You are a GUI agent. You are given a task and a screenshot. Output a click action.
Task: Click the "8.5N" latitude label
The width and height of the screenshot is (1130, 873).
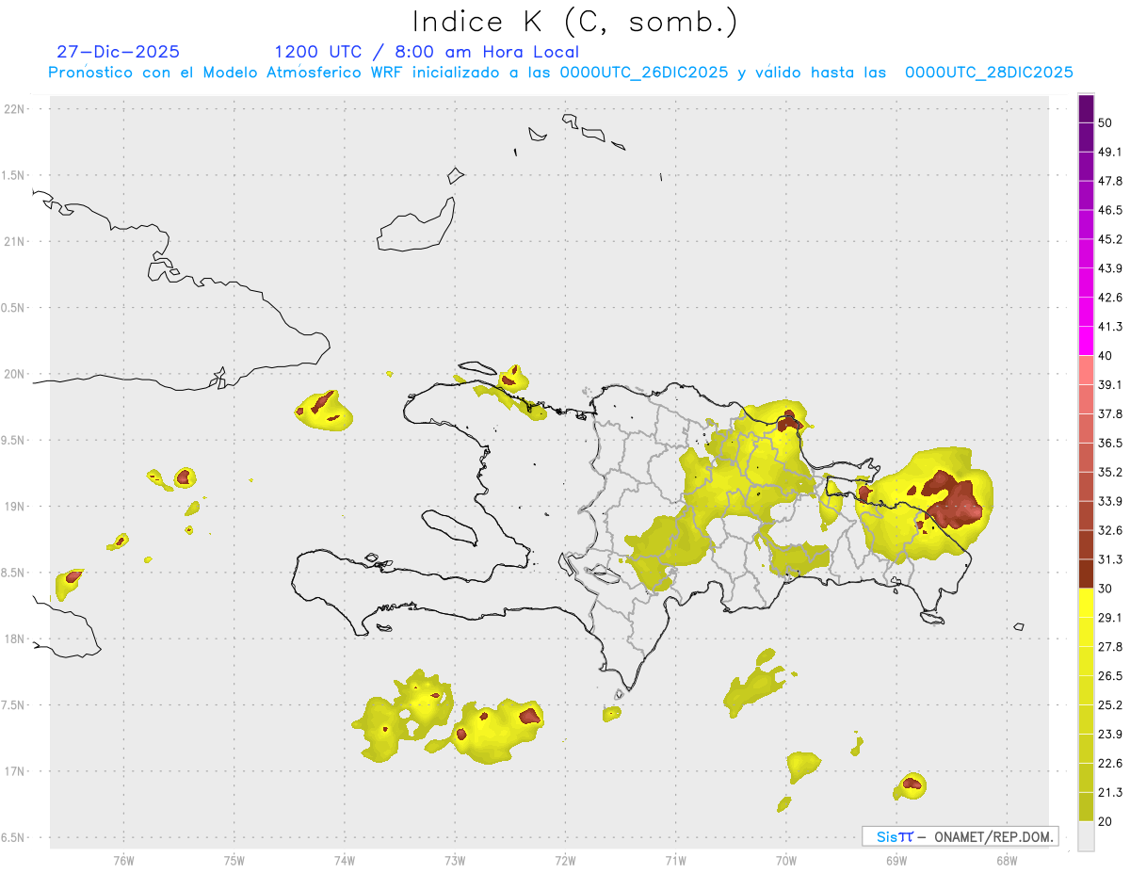14,573
